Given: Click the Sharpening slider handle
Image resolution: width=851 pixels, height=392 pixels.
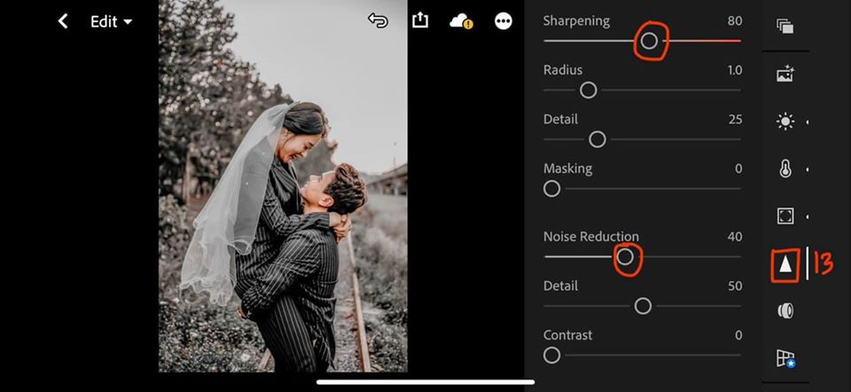Looking at the screenshot, I should pos(649,41).
